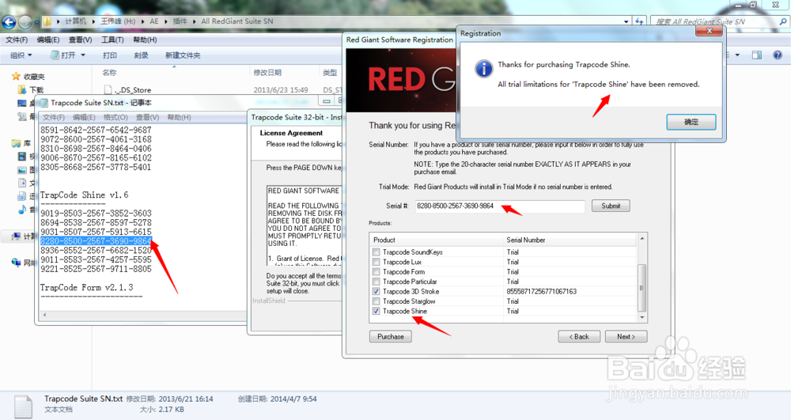Check the Trapcode Particular checkbox
791x420 pixels.
376,282
